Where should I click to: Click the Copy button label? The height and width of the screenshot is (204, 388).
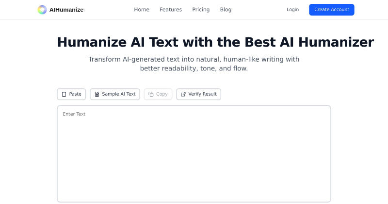(x=162, y=94)
